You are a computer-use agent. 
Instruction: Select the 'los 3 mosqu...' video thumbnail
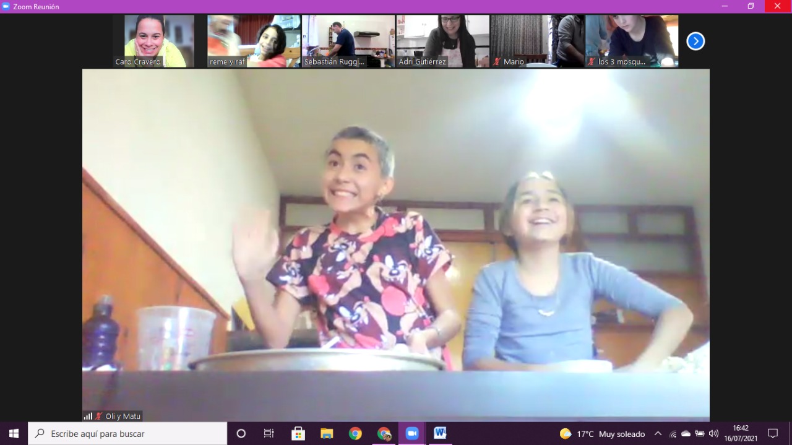coord(632,41)
